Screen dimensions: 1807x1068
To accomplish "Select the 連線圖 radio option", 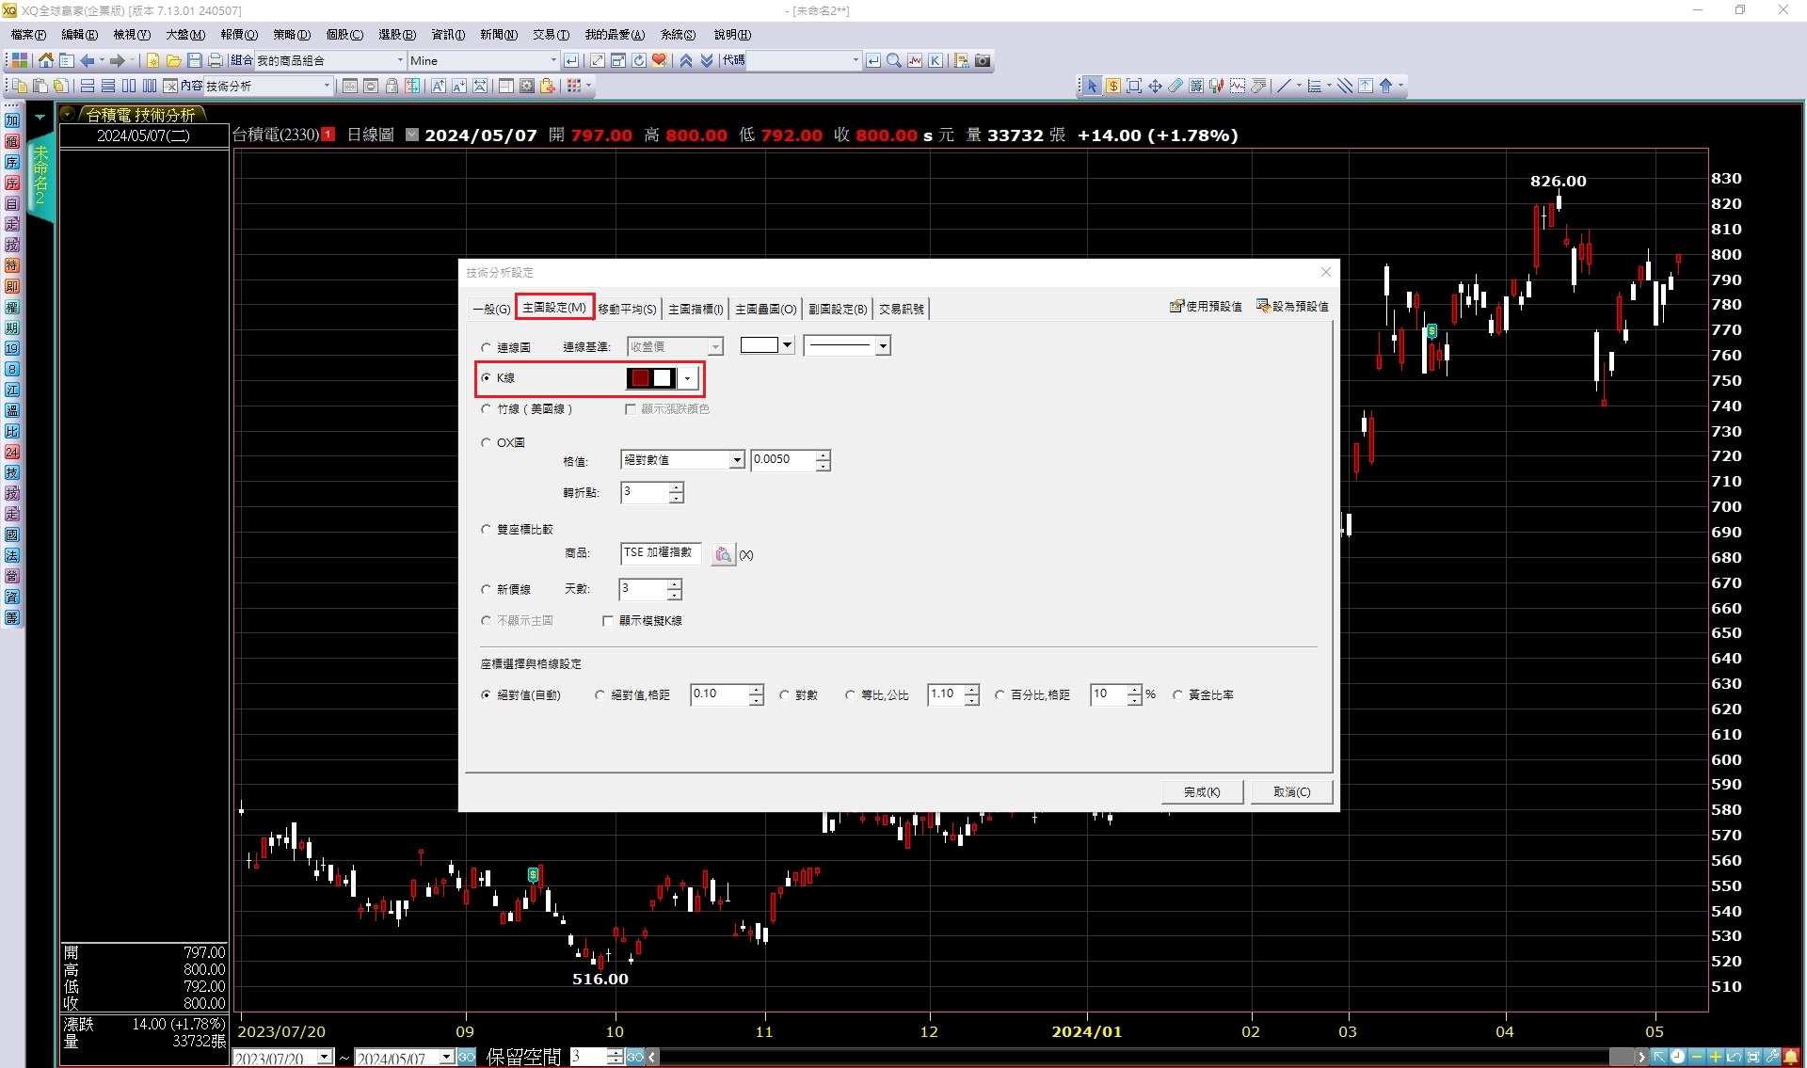I will pos(487,347).
